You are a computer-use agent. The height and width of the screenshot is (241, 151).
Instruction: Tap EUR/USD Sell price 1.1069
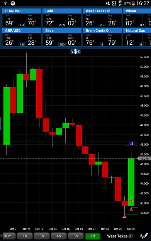[x=10, y=22]
